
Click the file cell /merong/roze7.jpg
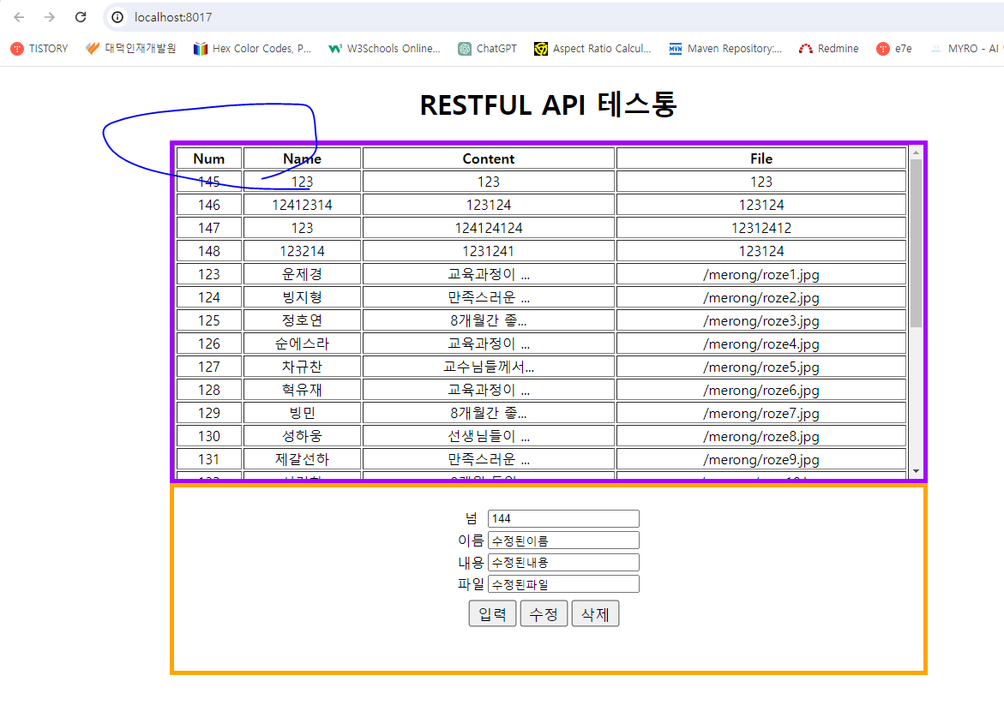click(761, 413)
